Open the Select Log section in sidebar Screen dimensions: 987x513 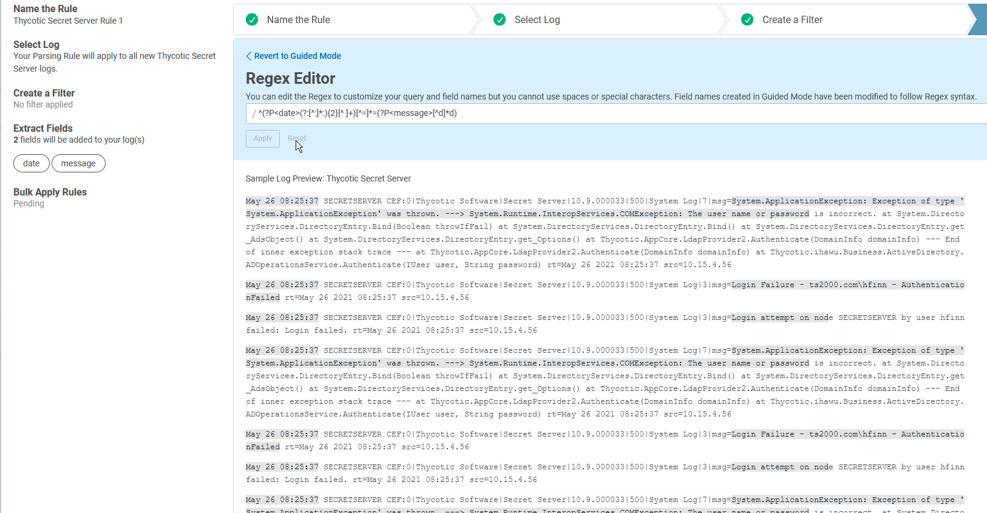(x=36, y=45)
